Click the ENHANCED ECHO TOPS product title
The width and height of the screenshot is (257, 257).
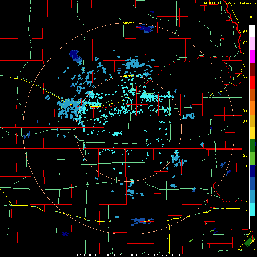pyautogui.click(x=100, y=255)
